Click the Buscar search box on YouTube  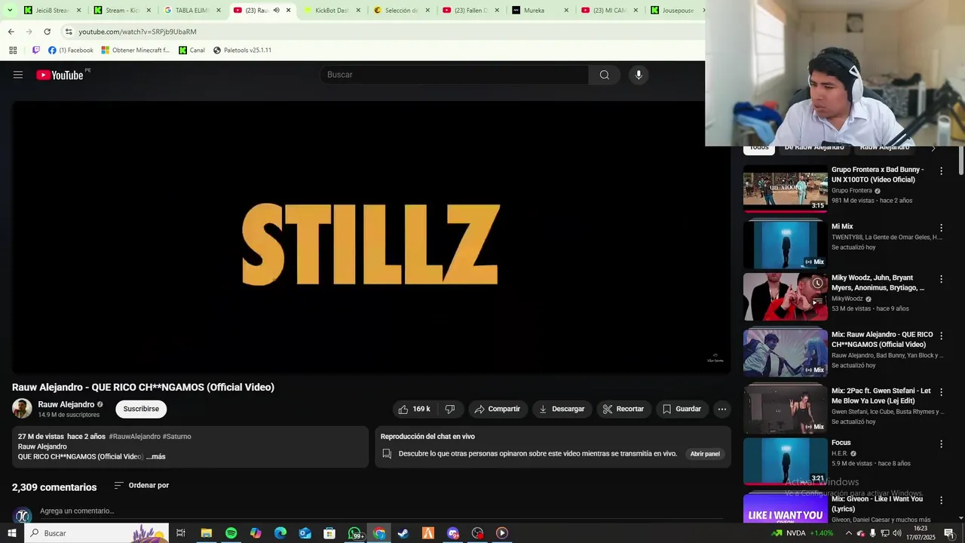455,75
